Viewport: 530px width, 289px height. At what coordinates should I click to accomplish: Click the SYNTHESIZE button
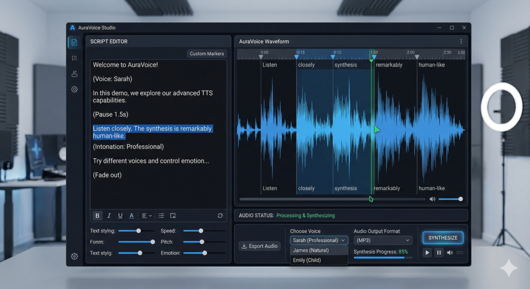[x=443, y=238]
